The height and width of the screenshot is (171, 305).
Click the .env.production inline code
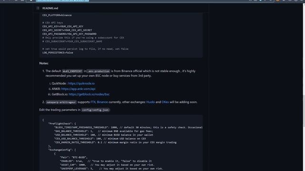click(x=99, y=71)
